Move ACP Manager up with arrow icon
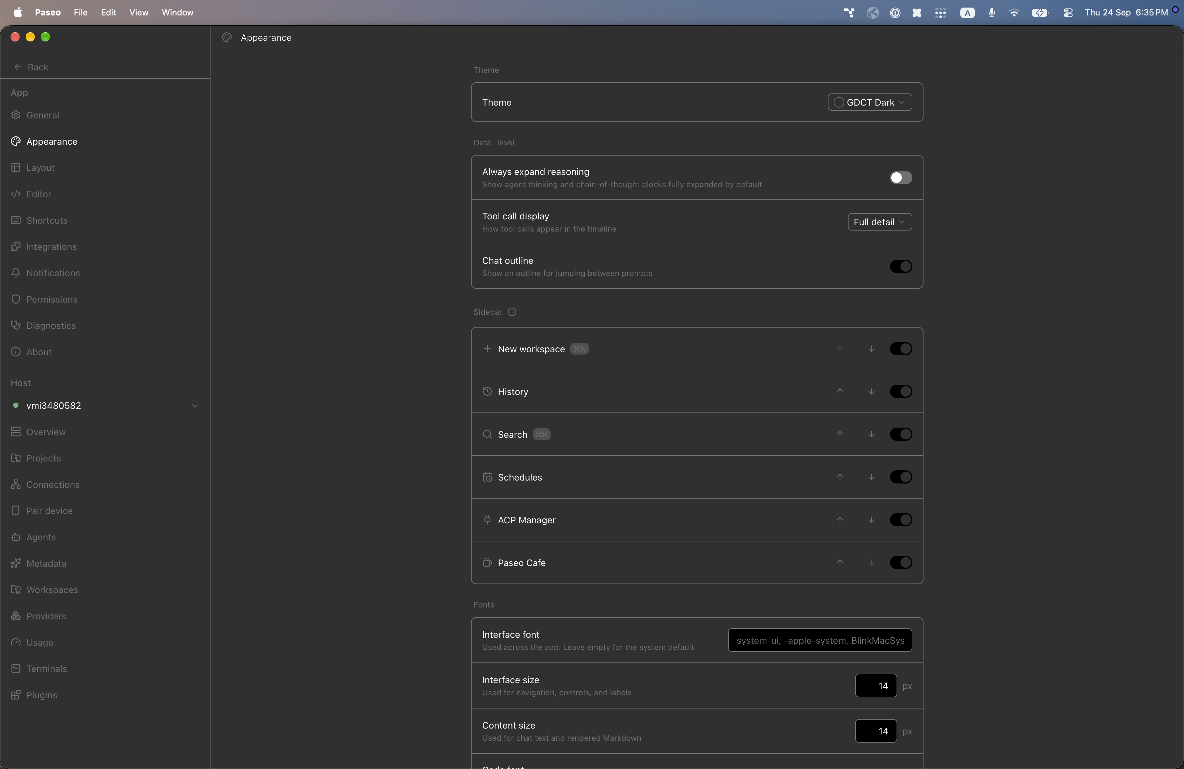 840,520
